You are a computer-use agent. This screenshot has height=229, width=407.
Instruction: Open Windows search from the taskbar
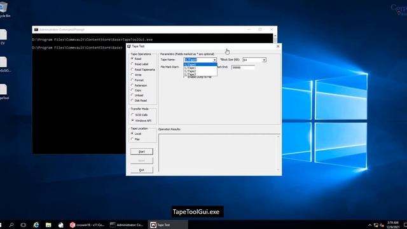tap(11, 225)
